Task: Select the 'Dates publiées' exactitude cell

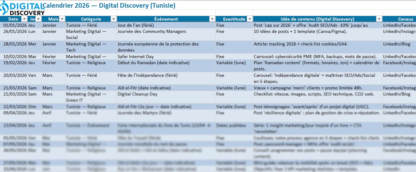Action: point(234,128)
